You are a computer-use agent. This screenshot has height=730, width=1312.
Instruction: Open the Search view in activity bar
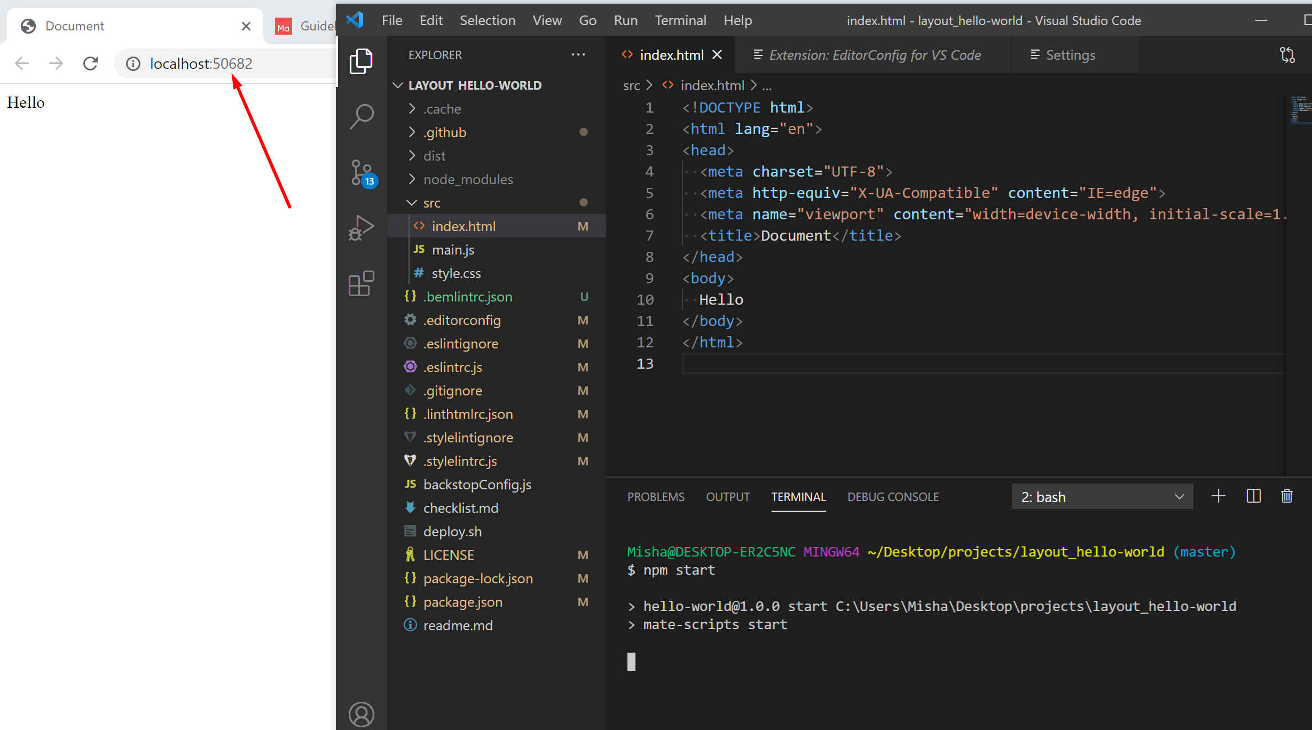(x=362, y=116)
